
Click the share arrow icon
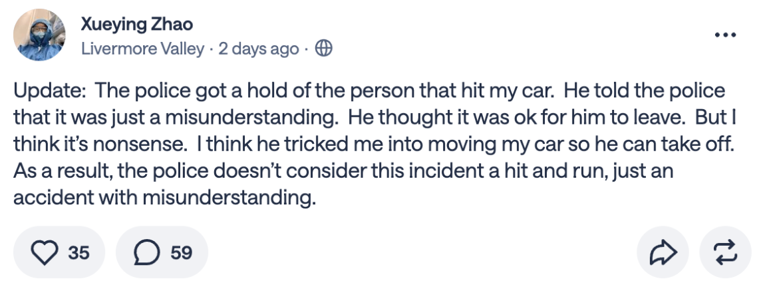(662, 252)
